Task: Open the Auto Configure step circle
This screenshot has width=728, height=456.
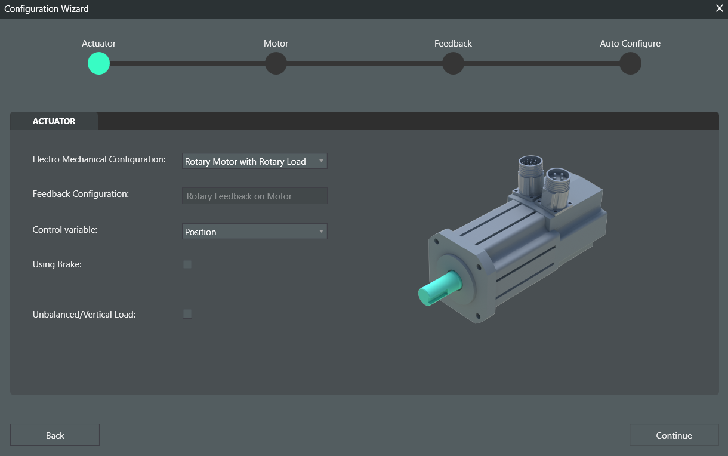Action: [x=630, y=63]
